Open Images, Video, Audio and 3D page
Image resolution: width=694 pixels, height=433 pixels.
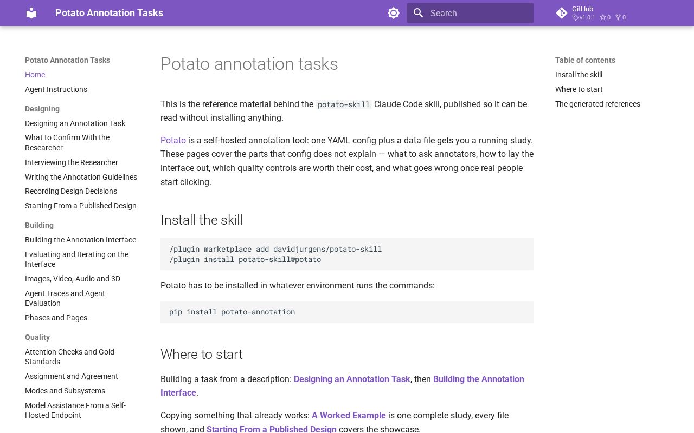(x=73, y=279)
